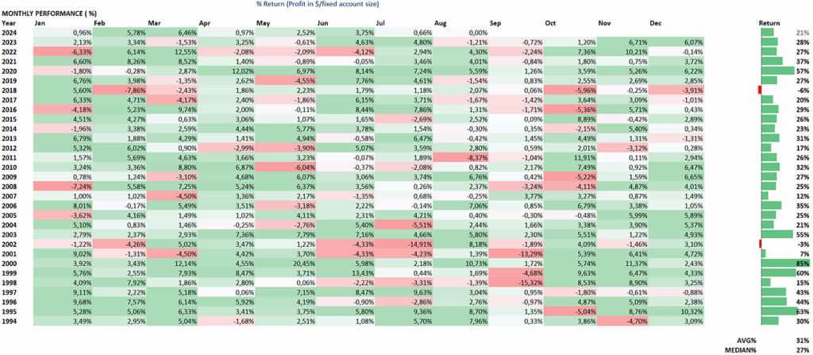Click the -13,29% cell in Sep 2001
This screenshot has width=813, height=355.
(516, 254)
